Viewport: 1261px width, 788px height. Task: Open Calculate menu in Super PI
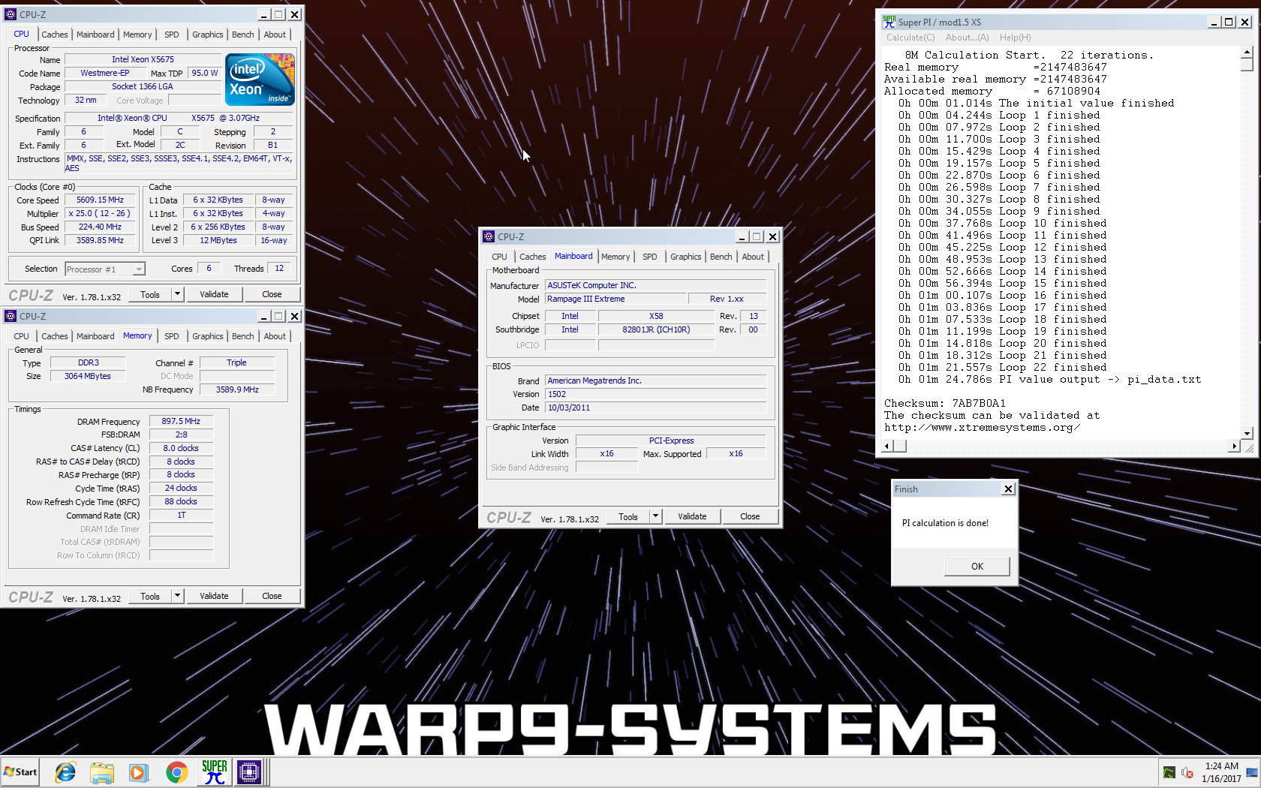click(x=910, y=38)
